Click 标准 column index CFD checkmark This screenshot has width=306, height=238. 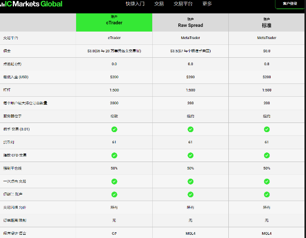267,156
